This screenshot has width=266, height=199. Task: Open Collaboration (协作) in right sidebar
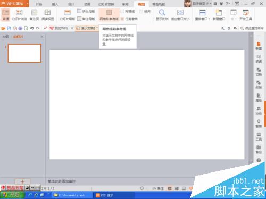point(259,111)
